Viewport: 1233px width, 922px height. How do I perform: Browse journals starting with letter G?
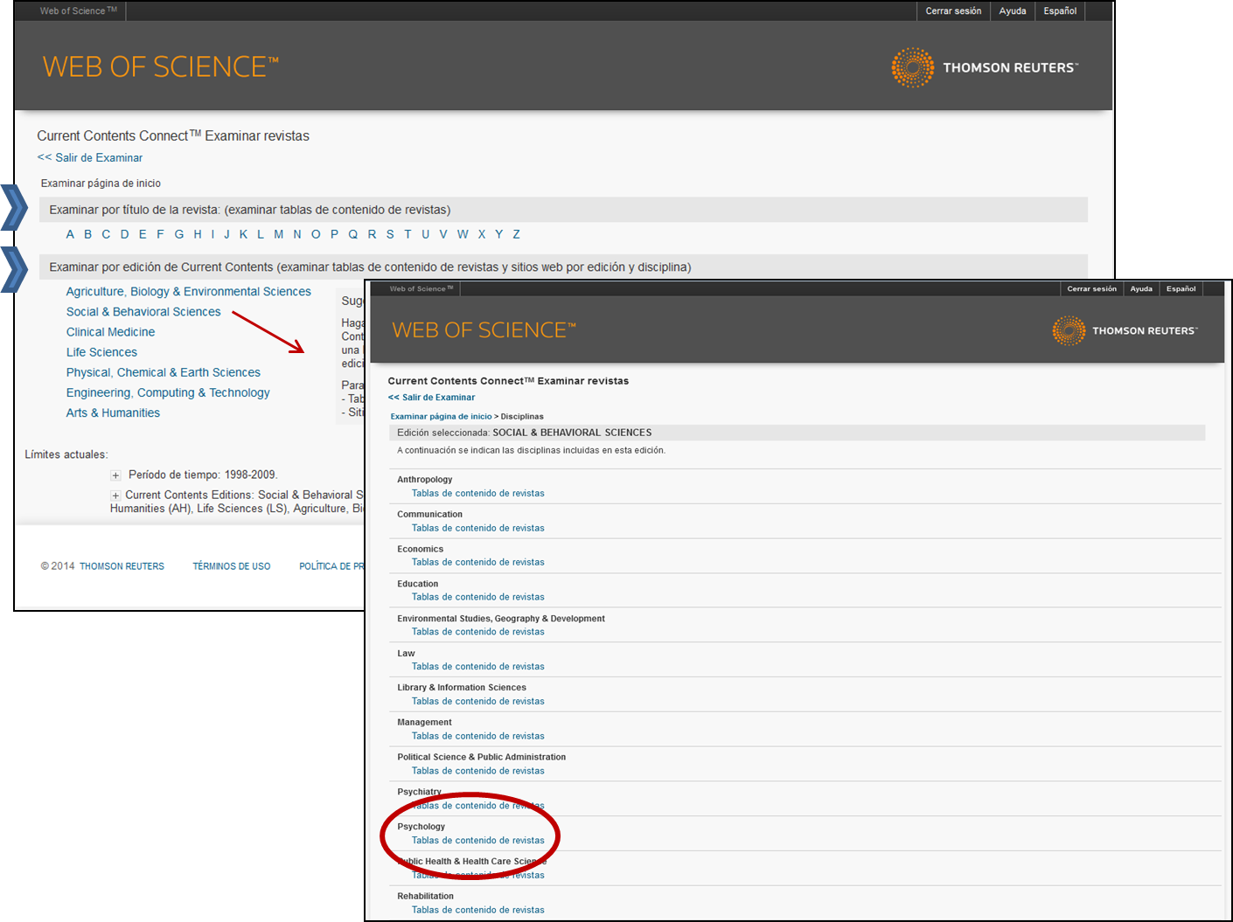178,234
